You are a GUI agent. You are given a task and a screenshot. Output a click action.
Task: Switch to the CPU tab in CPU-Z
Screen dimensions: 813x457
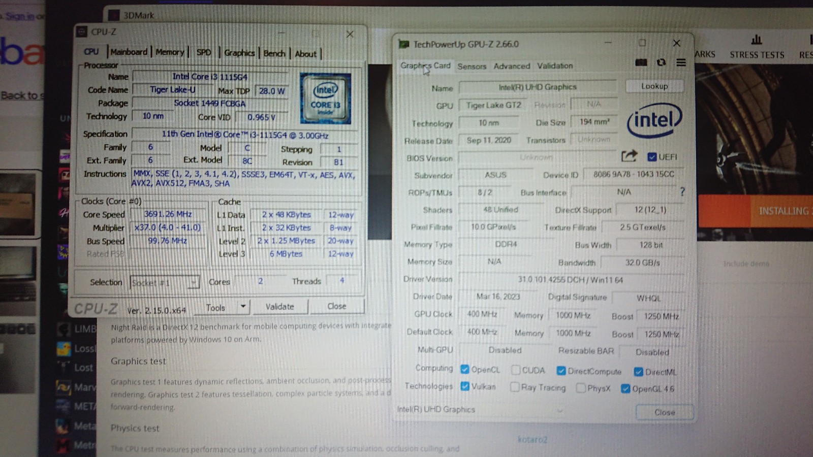[91, 51]
